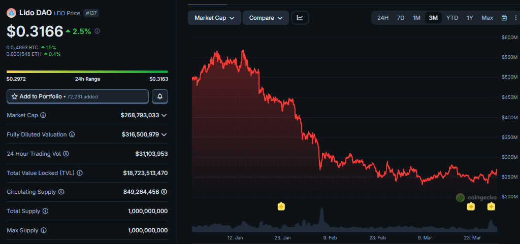Open the chart type line-graph icon
The image size is (520, 244).
[x=300, y=18]
